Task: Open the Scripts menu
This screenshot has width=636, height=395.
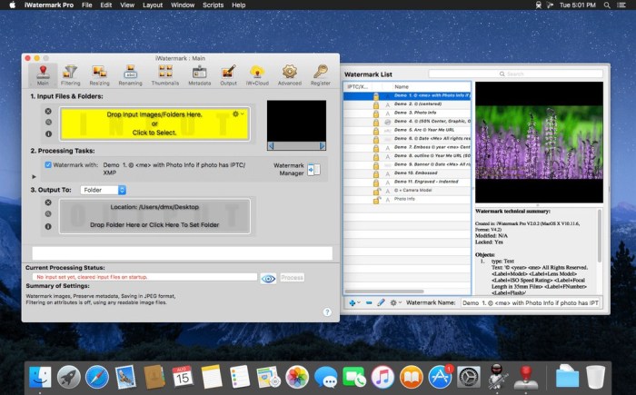Action: pos(214,5)
